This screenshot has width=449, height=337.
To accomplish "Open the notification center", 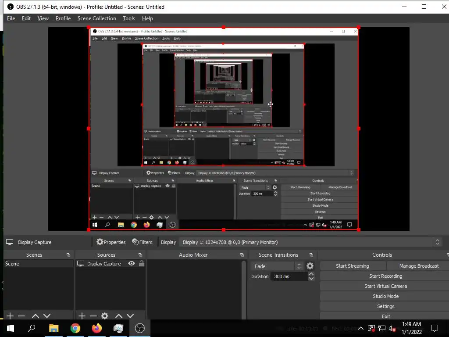I will coord(435,328).
